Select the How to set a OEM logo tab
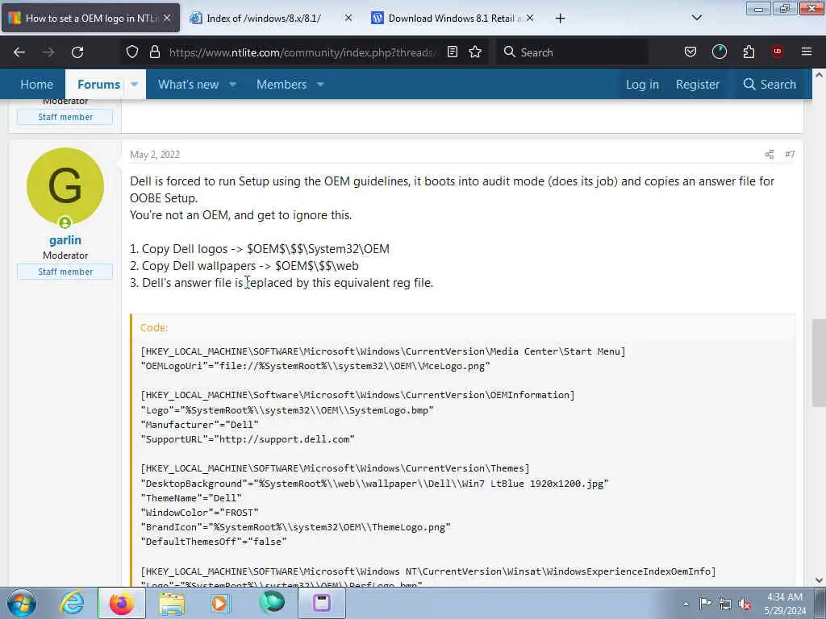The image size is (826, 619). pos(90,18)
